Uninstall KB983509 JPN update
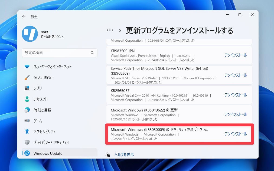274x171 pixels. (236, 55)
